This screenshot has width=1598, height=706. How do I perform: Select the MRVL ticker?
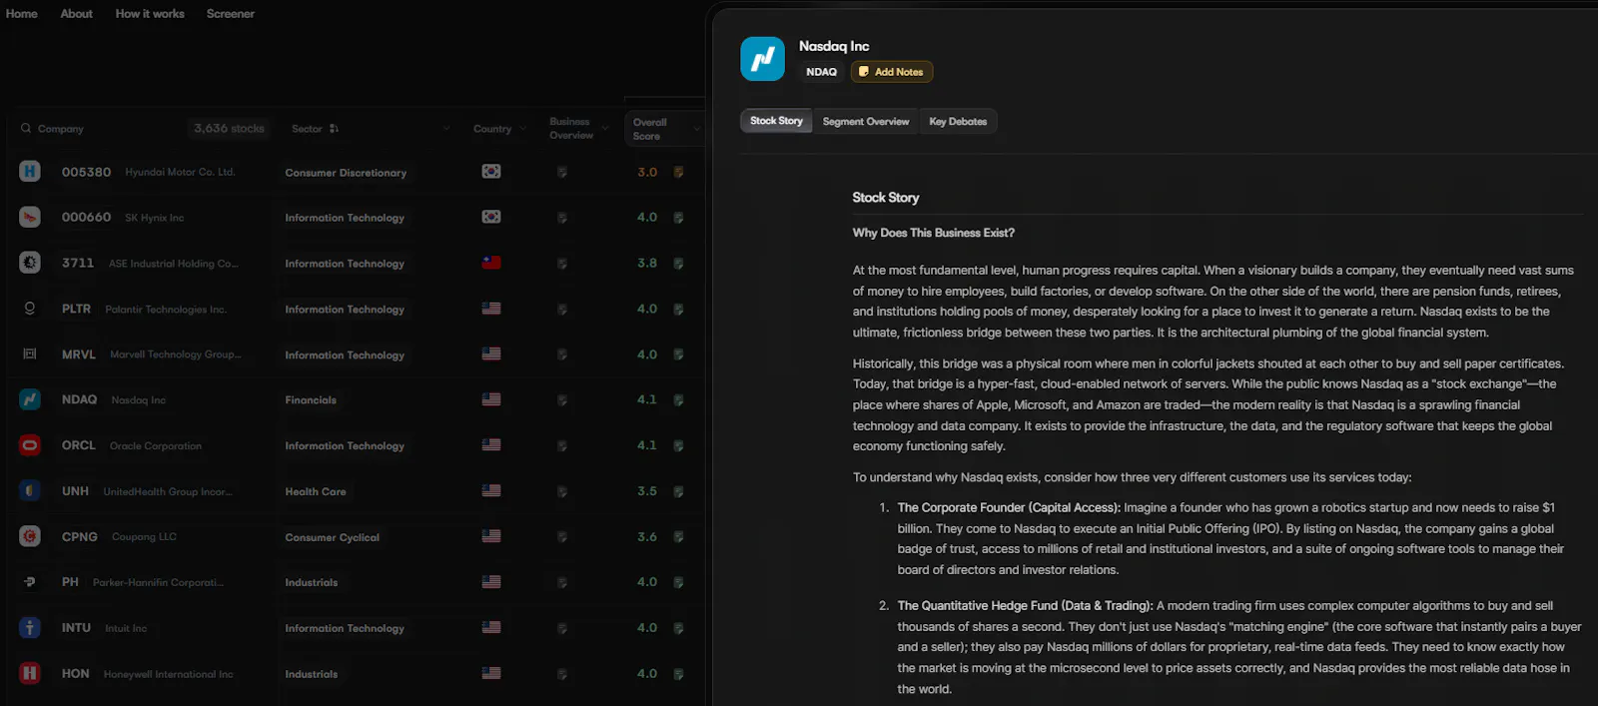tap(79, 354)
